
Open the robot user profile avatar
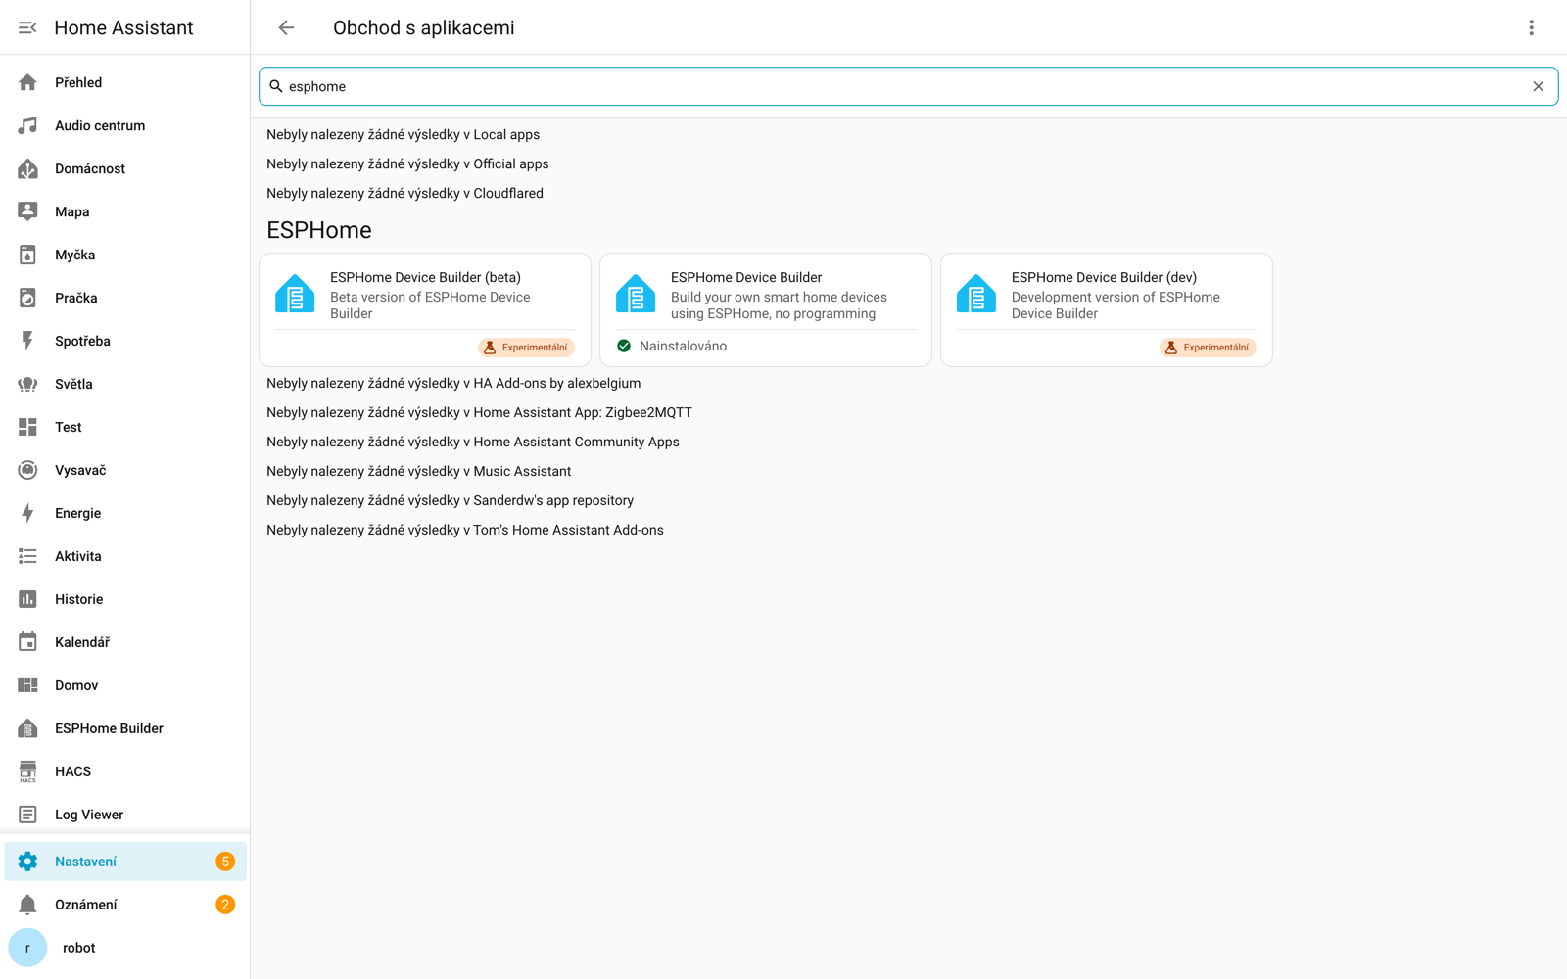click(x=27, y=948)
